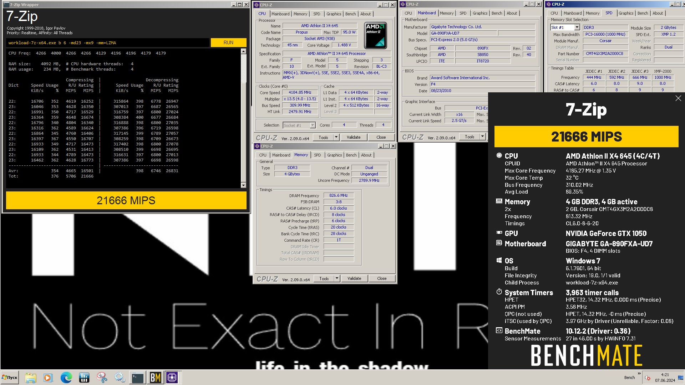Expand the Bench toolbar chevron
This screenshot has height=385, width=685.
coord(639,373)
